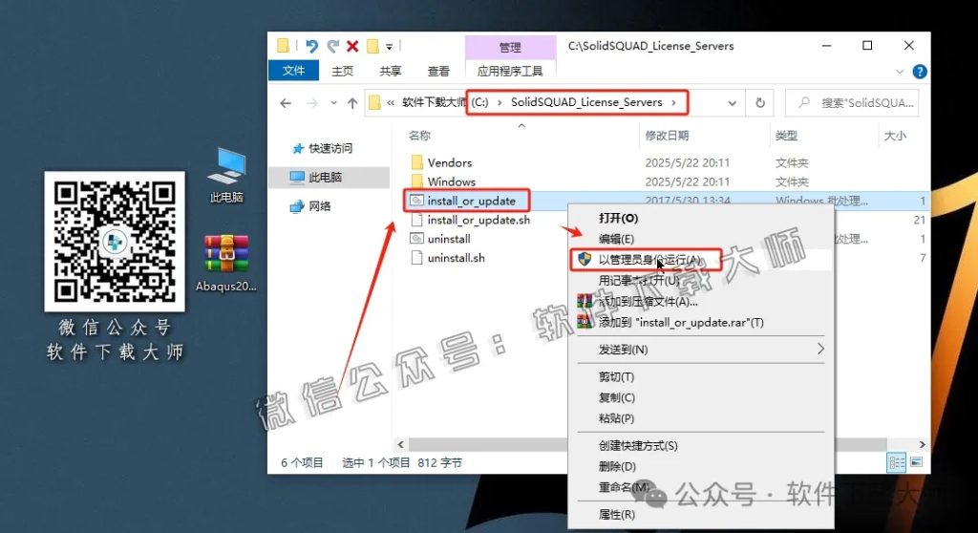The height and width of the screenshot is (533, 978).
Task: Click the uninstall batch file icon
Action: click(x=416, y=239)
